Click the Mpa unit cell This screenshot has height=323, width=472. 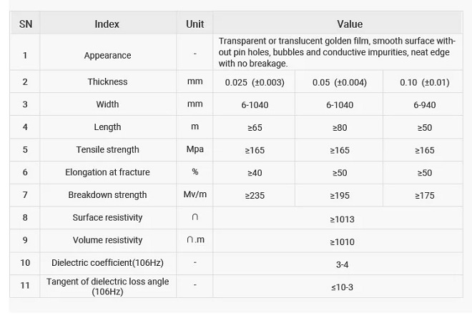coord(195,149)
